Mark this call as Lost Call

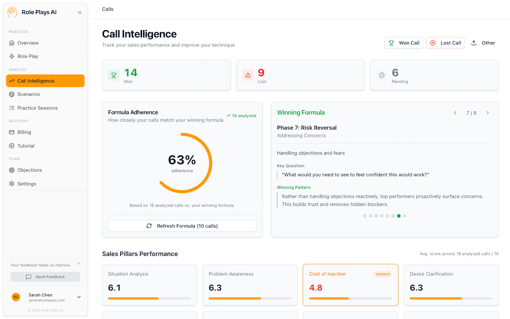click(445, 43)
